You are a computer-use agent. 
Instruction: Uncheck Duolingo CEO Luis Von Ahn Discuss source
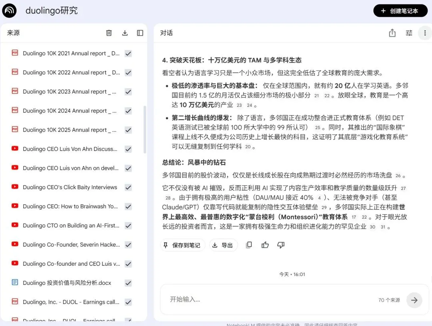(x=128, y=149)
